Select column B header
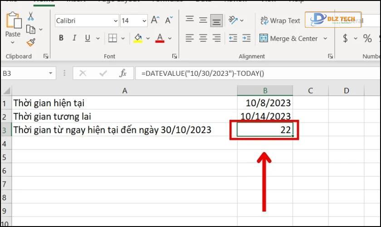 pyautogui.click(x=265, y=91)
